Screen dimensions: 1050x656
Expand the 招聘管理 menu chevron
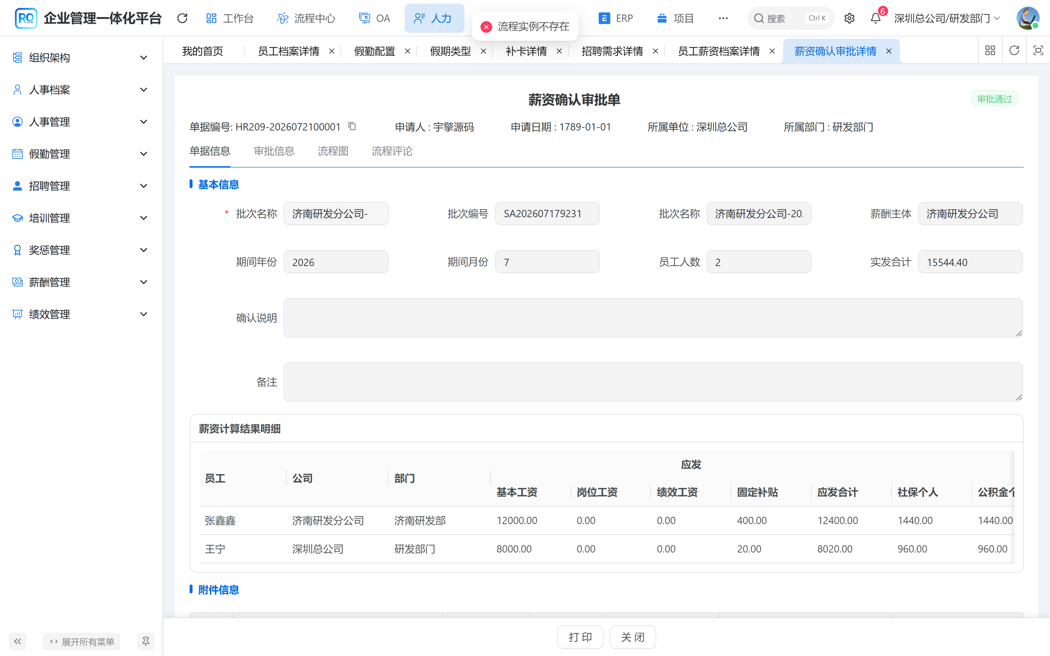coord(144,186)
